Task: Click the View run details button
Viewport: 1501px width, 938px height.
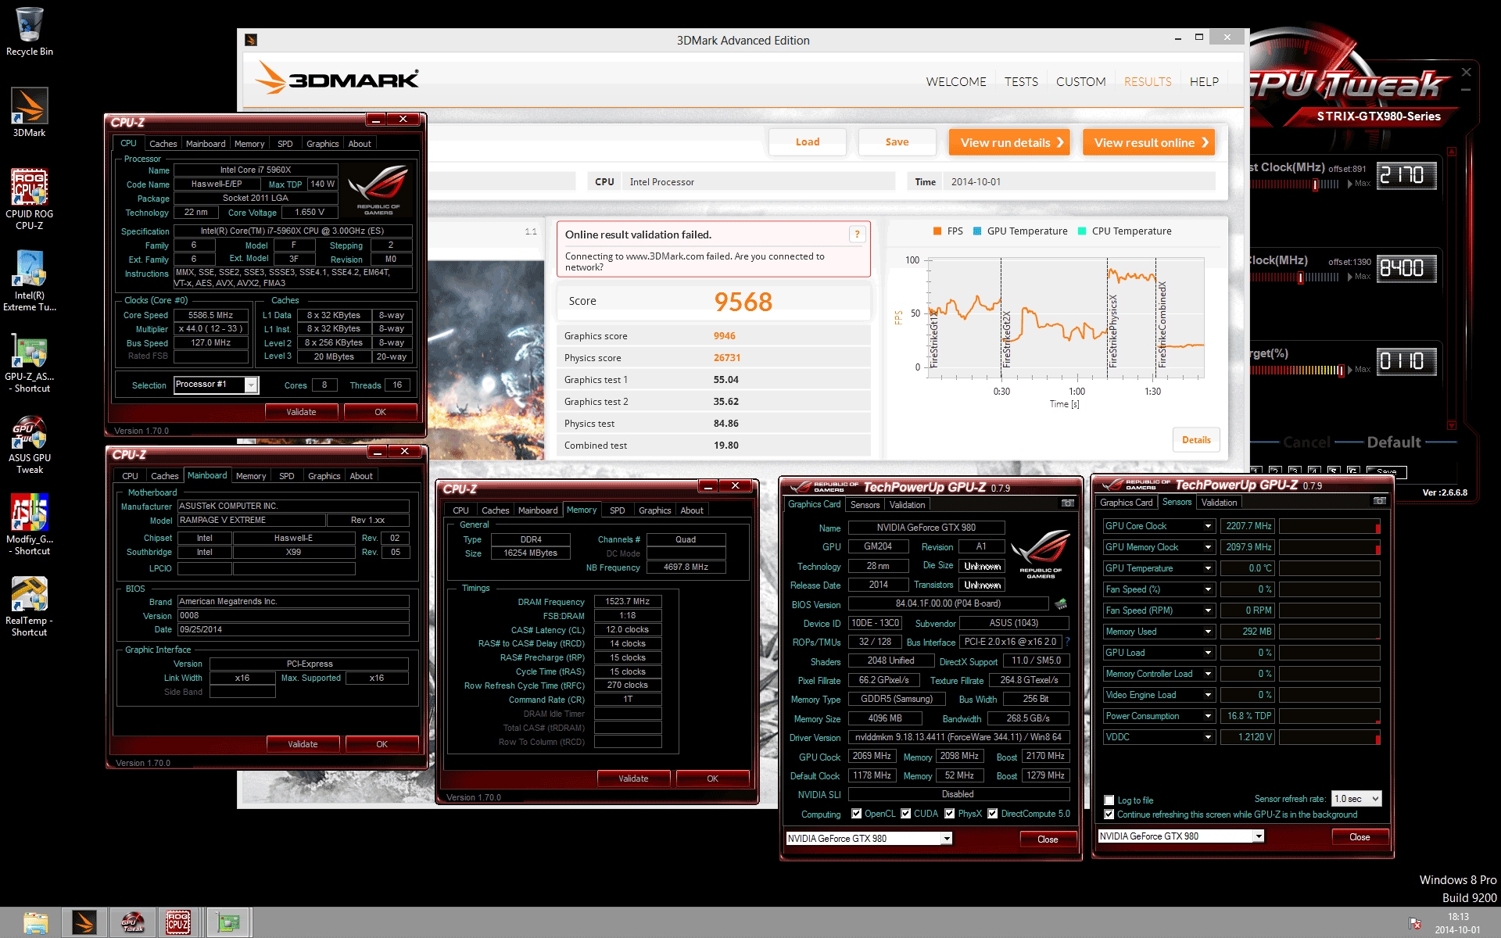Action: click(1009, 142)
